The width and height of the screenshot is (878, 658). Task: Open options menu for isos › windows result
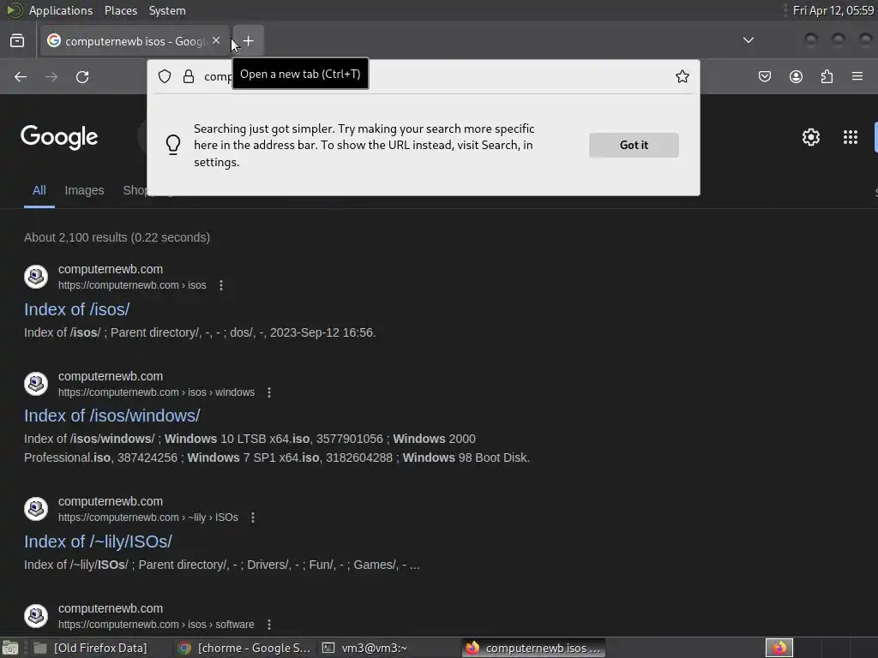pos(269,392)
